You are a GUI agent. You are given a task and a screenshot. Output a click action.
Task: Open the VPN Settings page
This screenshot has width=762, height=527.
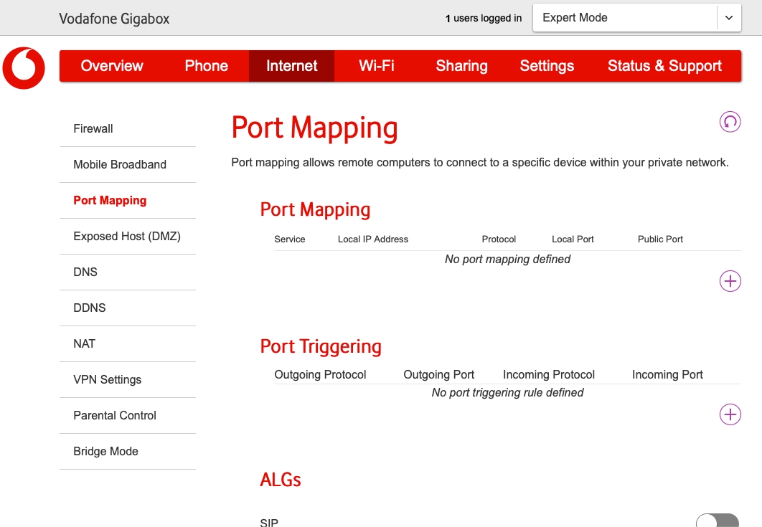point(108,379)
